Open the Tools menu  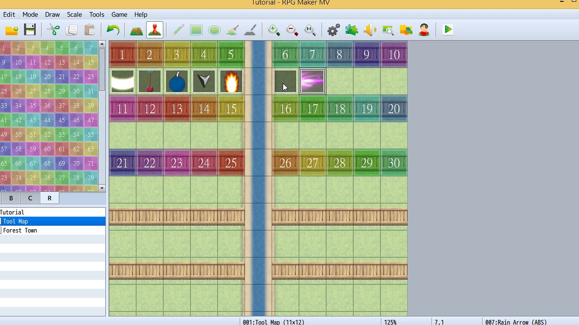97,14
